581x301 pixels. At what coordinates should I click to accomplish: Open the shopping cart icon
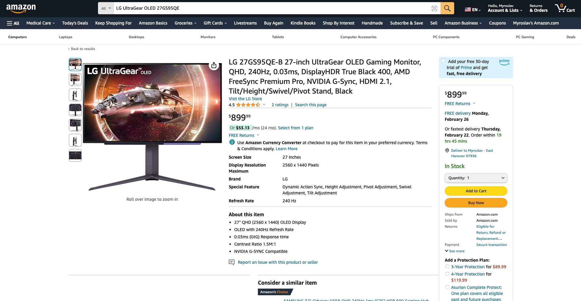565,8
